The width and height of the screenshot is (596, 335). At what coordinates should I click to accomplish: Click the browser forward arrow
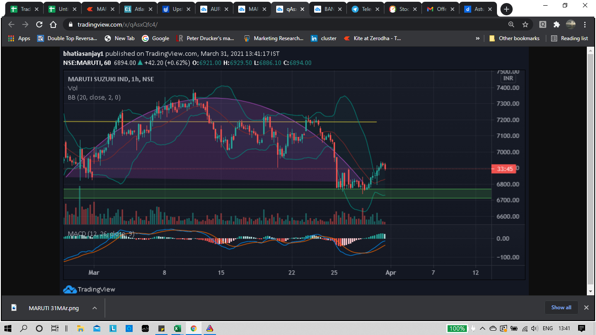click(x=25, y=25)
